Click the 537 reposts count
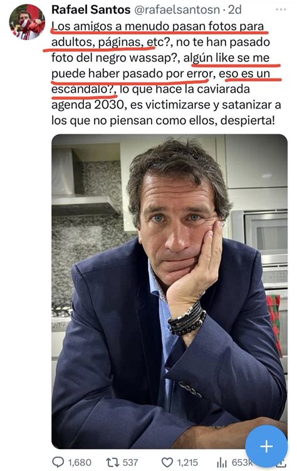The height and width of the screenshot is (471, 297). [130, 462]
